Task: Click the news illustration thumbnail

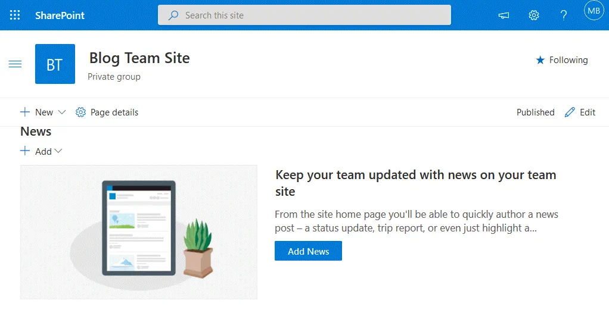Action: (139, 232)
